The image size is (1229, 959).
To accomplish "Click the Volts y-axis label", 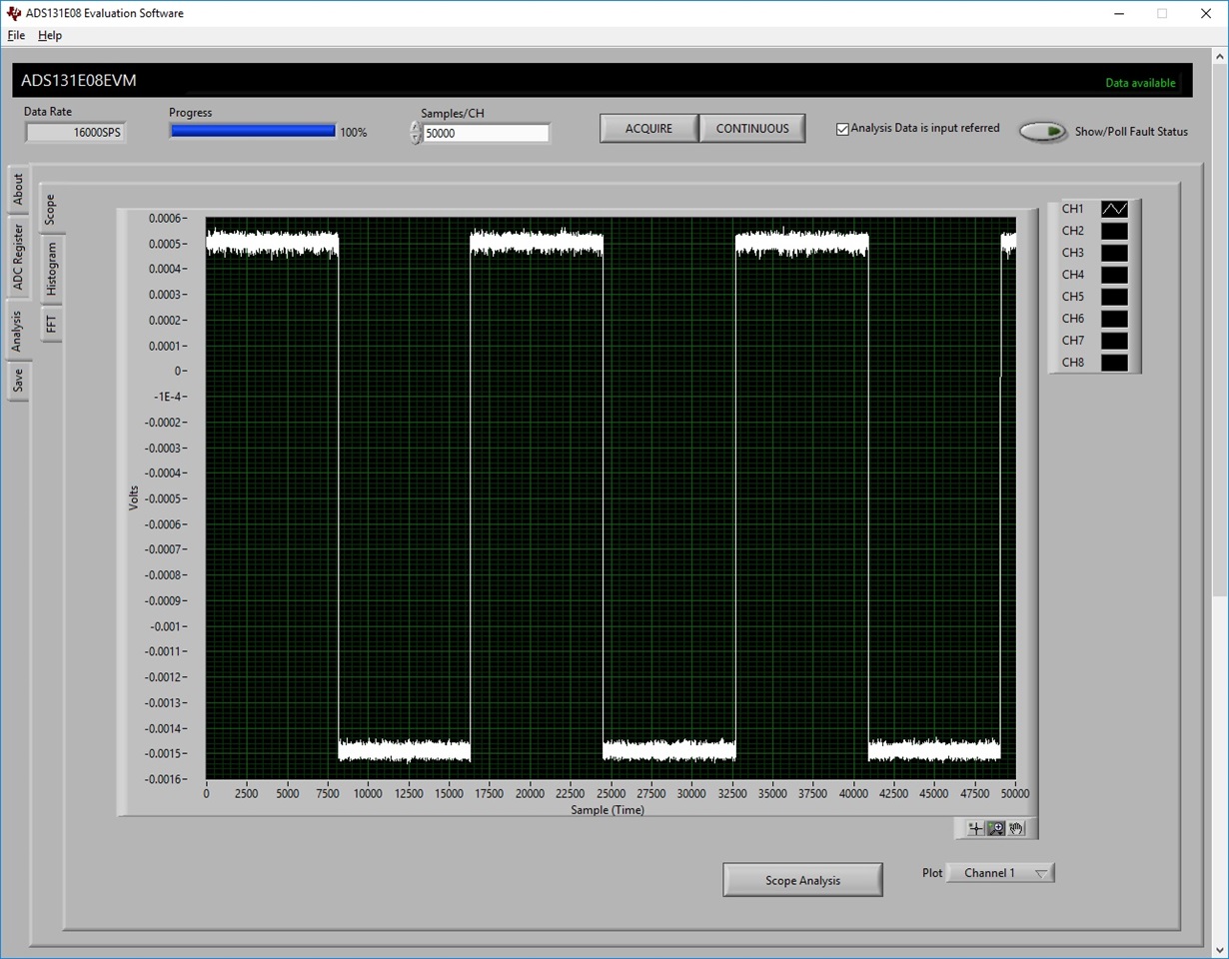I will point(134,497).
